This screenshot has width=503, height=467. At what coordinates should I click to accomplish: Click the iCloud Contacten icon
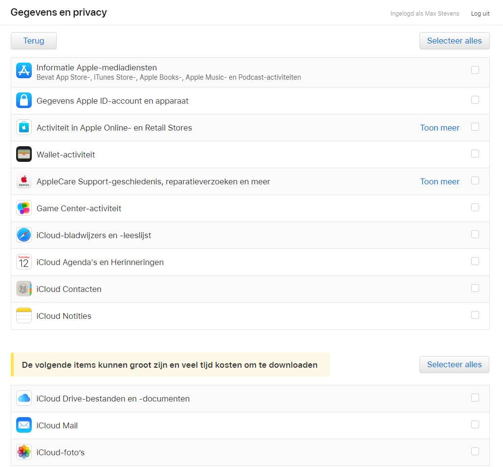[x=24, y=289]
